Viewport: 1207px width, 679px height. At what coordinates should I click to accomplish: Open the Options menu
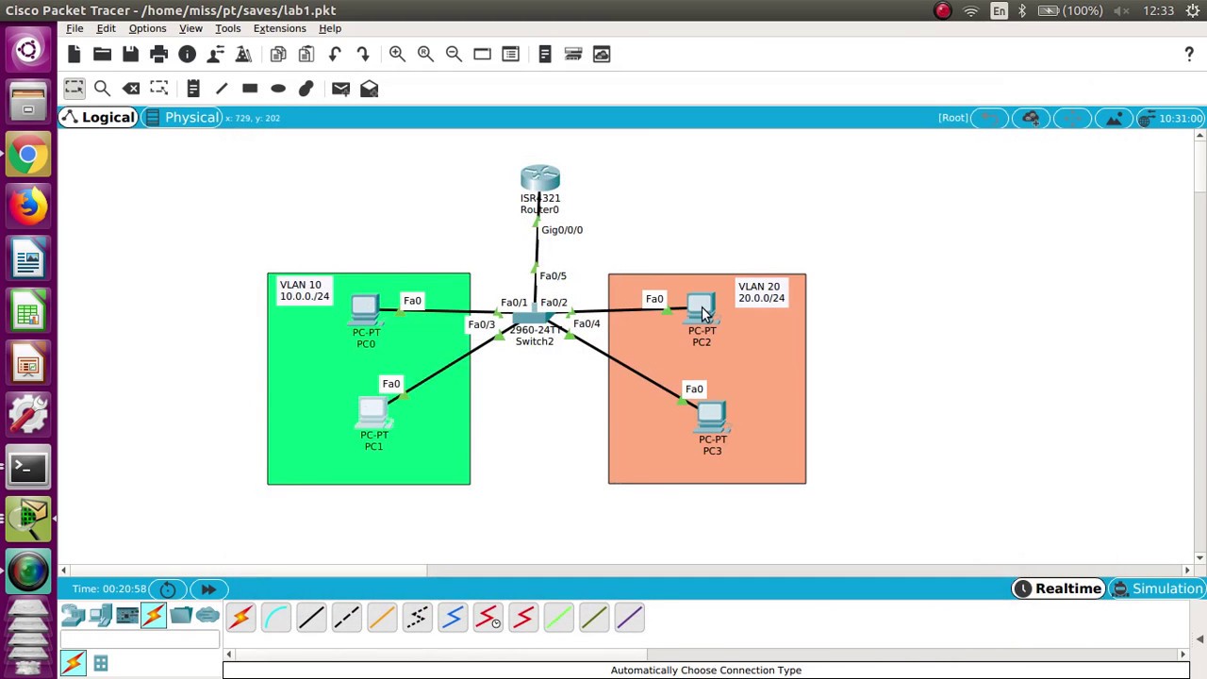pos(147,28)
